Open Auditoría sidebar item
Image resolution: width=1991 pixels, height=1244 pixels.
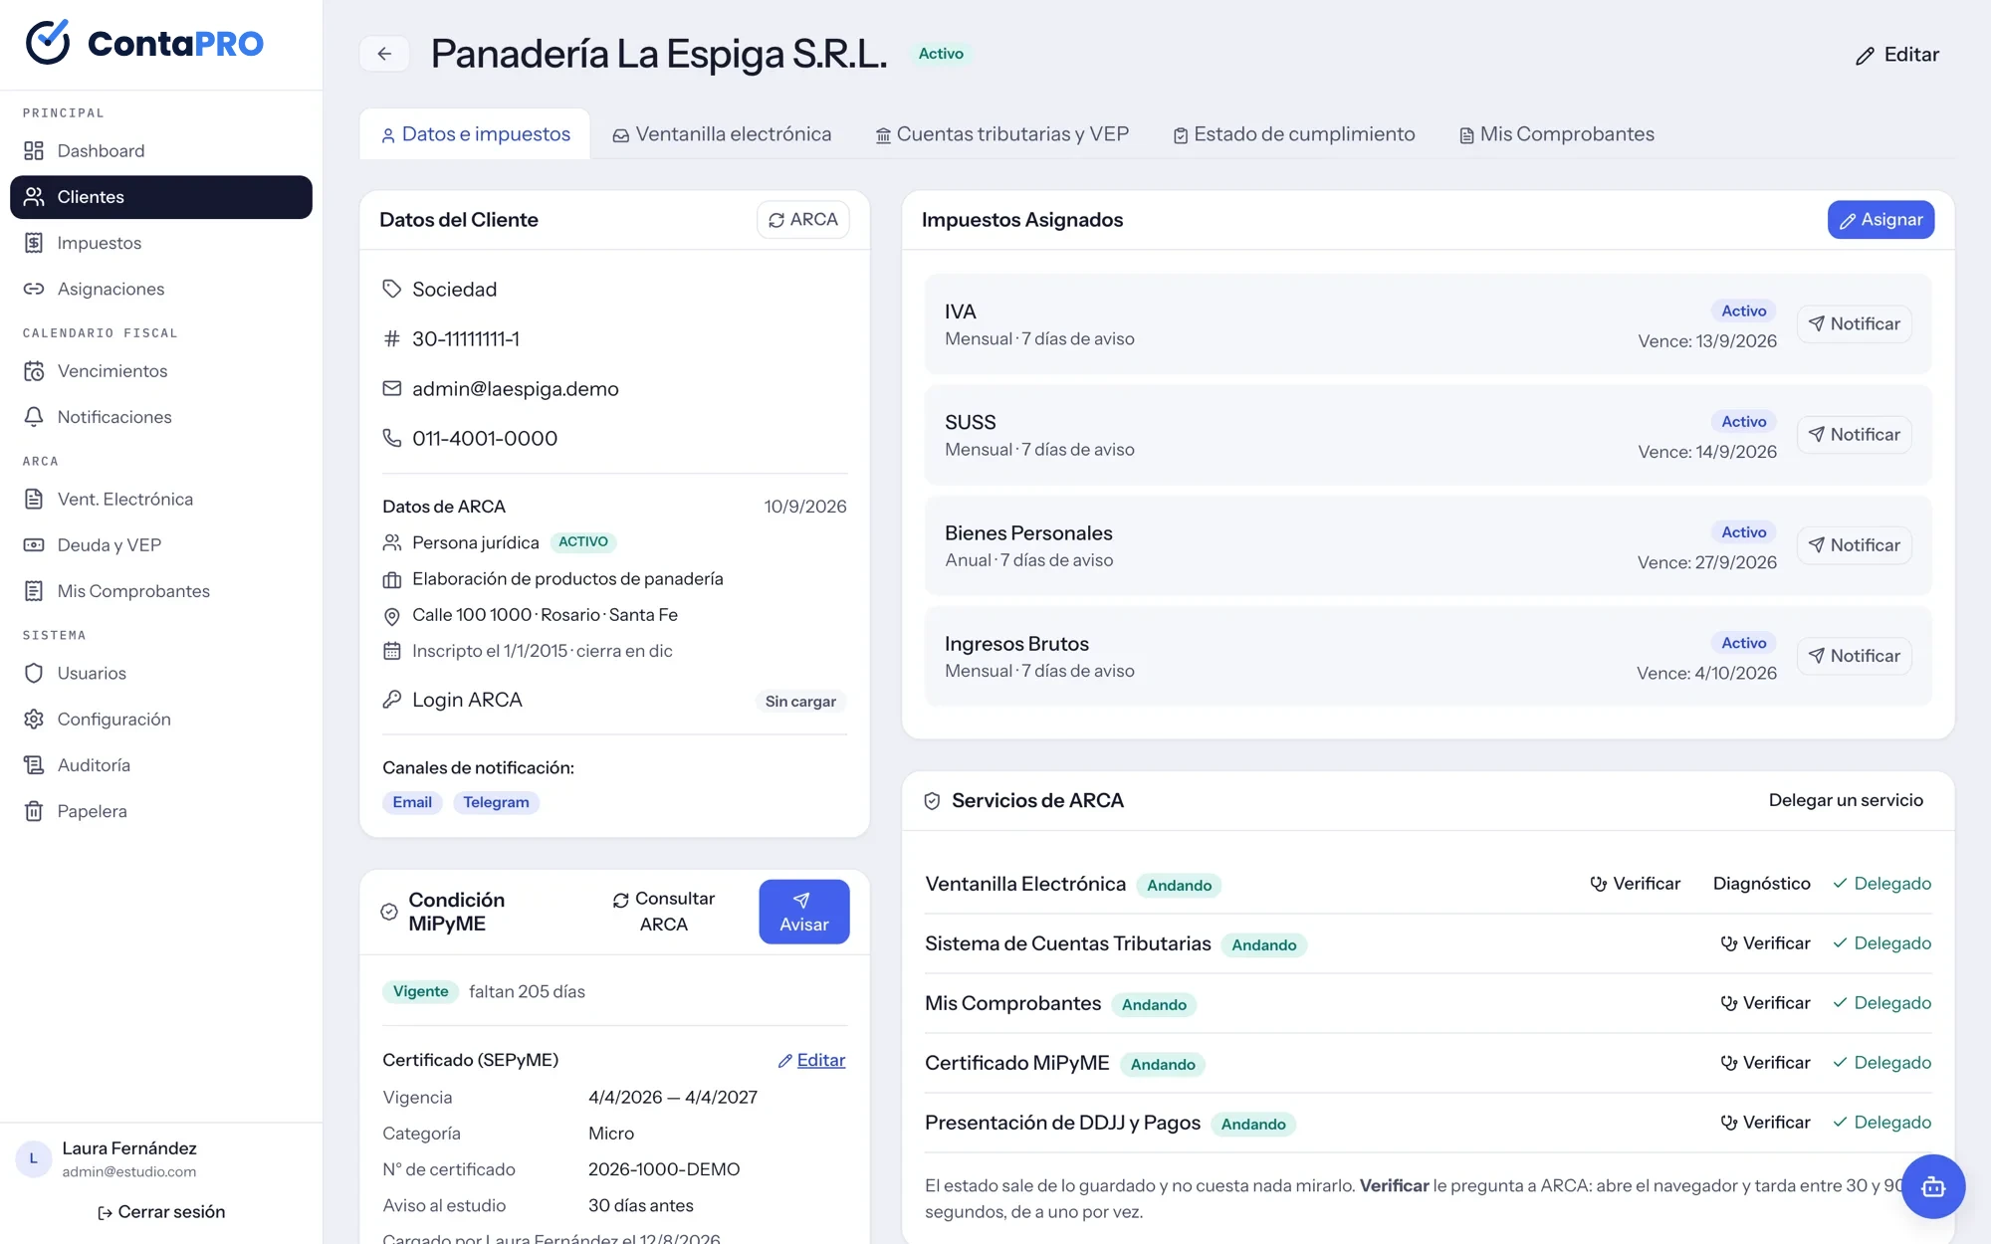161,765
